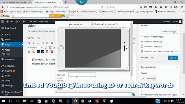Click the Keyword input field
This screenshot has width=185, height=104.
tap(82, 75)
